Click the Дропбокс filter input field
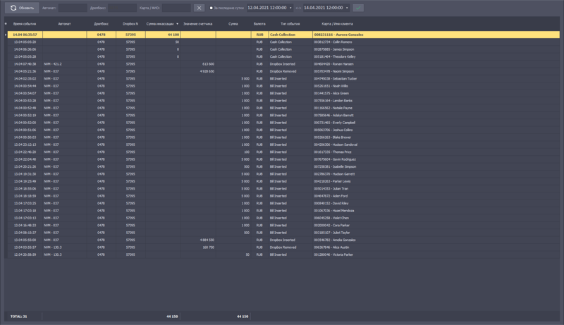This screenshot has width=564, height=325. coord(122,8)
